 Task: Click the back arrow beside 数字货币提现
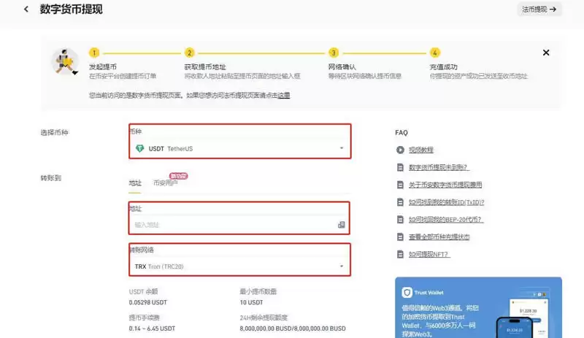coord(26,9)
